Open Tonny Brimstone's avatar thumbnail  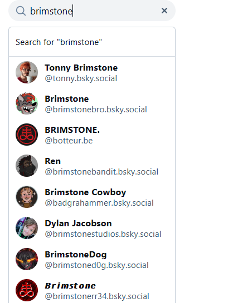[x=27, y=72]
